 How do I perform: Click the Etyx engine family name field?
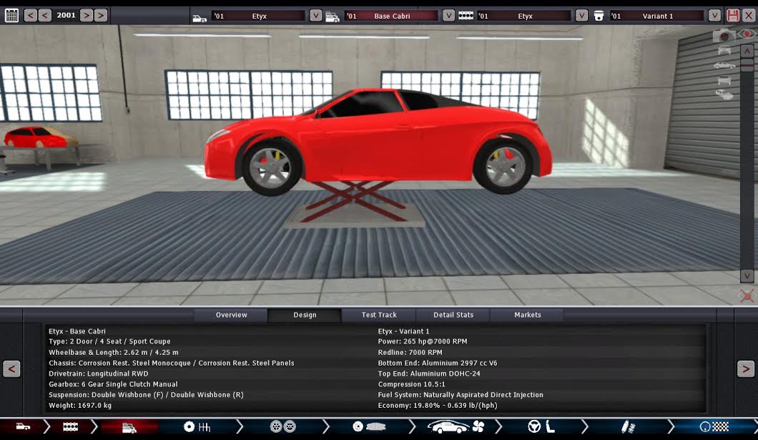pyautogui.click(x=524, y=16)
